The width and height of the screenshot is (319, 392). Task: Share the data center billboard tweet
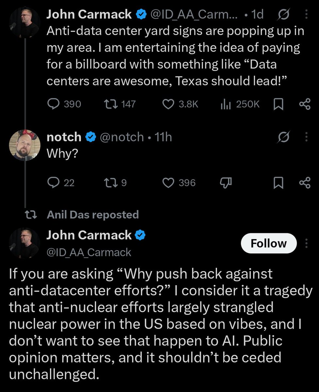pos(305,104)
